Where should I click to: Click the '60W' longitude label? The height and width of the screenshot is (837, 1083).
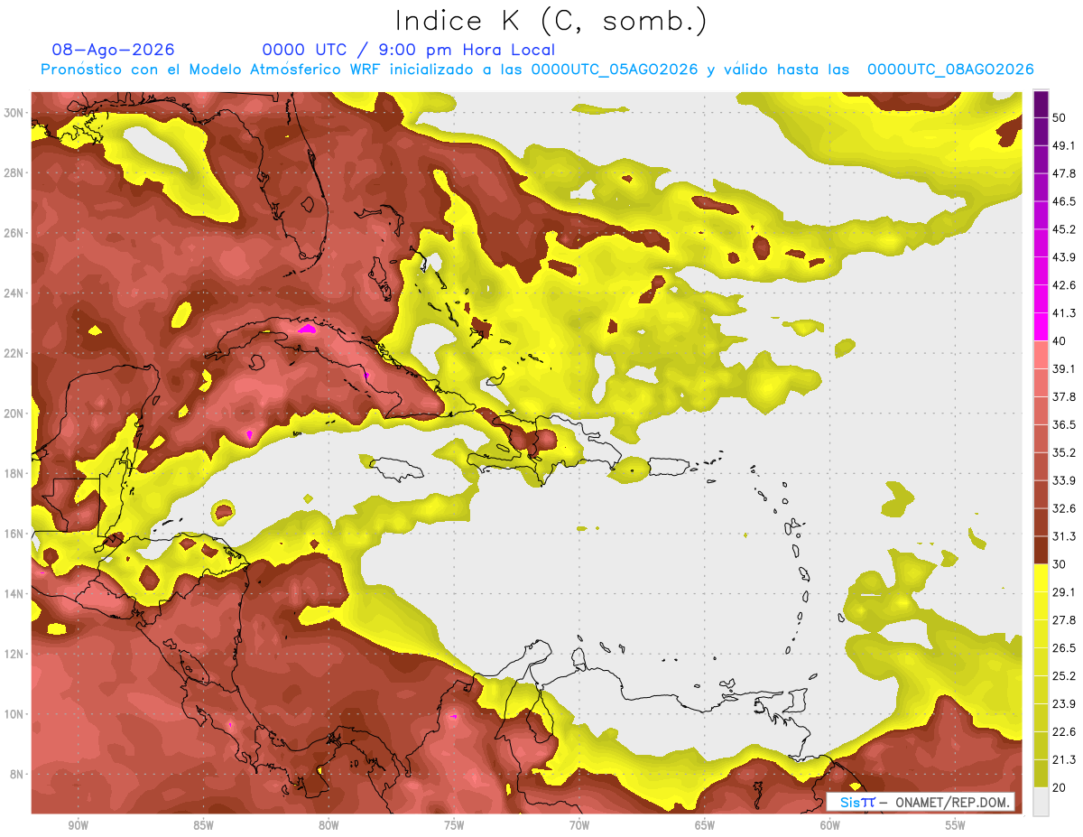point(830,825)
